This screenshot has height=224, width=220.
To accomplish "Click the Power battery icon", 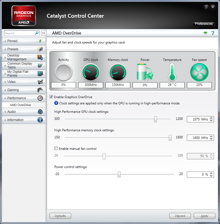I will click(x=145, y=72).
